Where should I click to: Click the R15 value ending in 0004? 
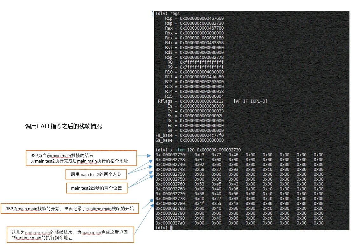click(x=202, y=96)
